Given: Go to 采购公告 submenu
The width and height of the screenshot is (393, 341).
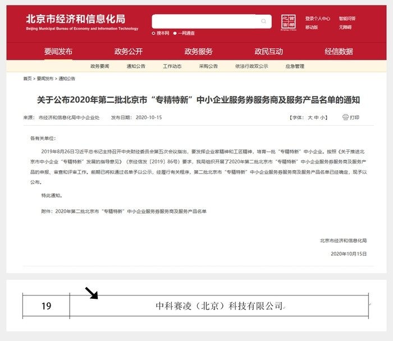Looking at the screenshot, I should point(208,66).
